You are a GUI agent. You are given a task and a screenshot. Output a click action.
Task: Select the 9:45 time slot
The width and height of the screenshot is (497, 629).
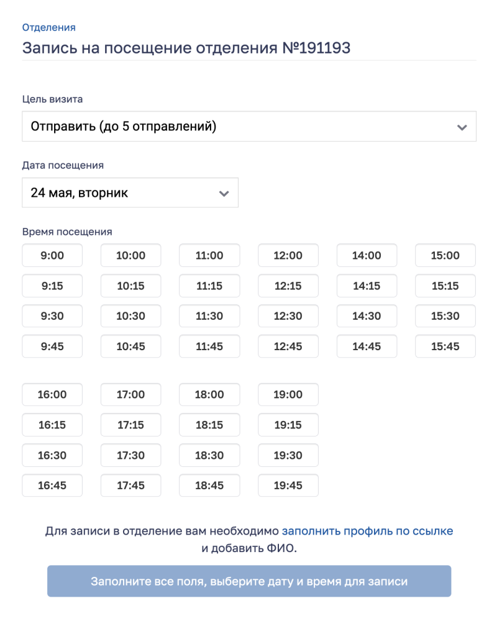point(52,346)
